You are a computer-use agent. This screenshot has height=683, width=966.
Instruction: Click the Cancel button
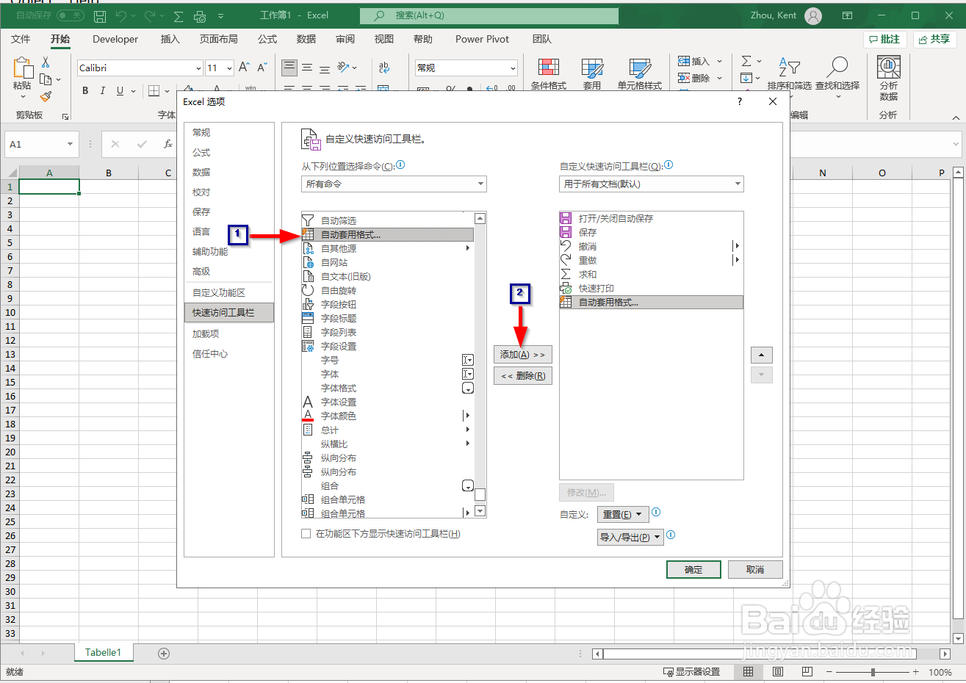755,570
